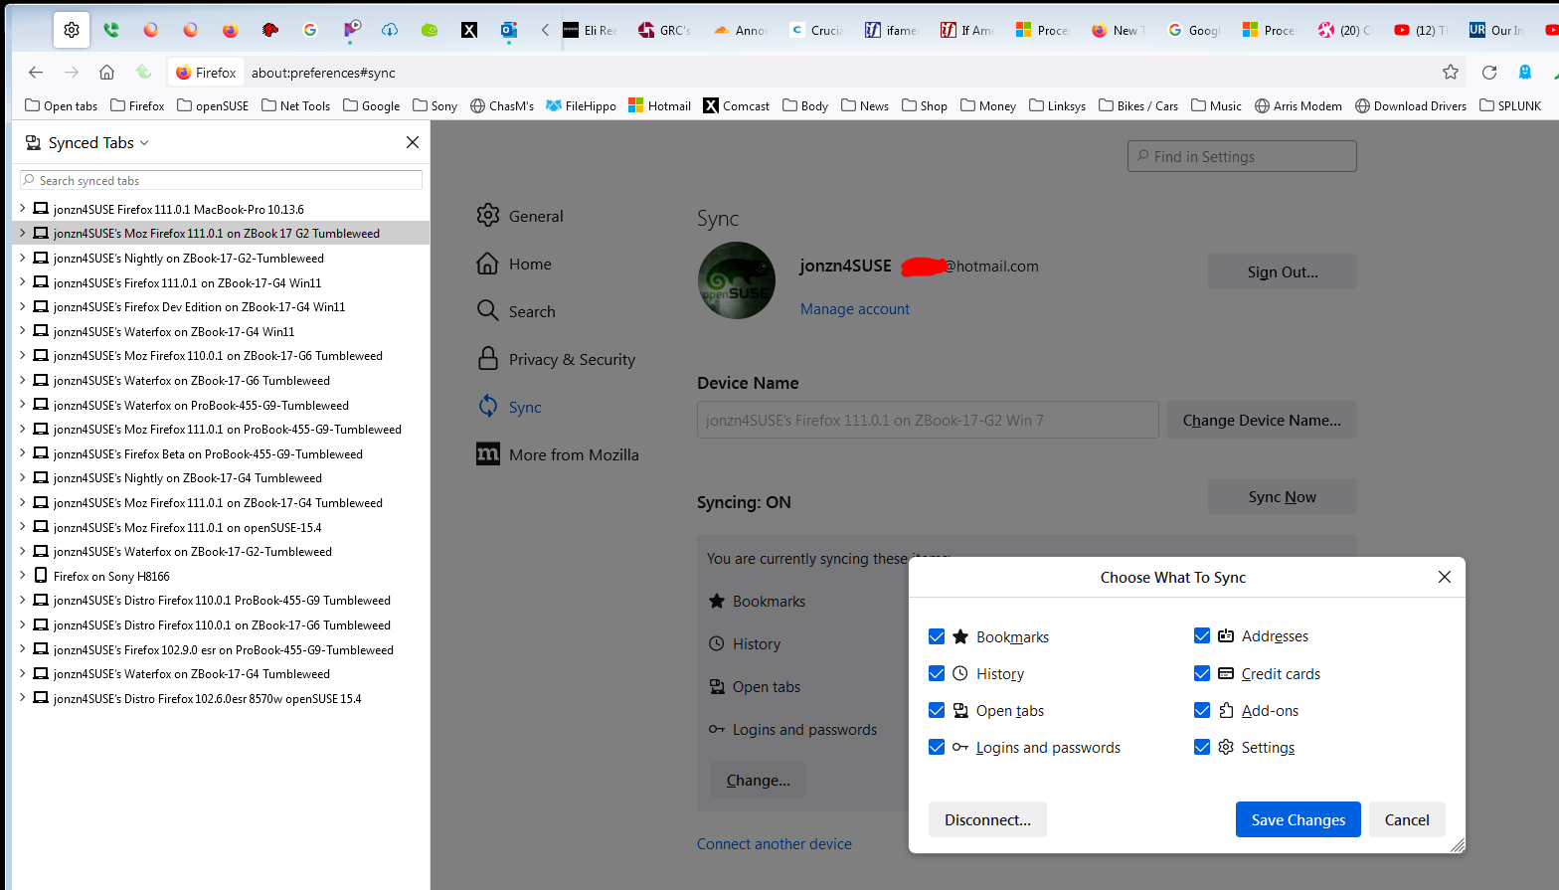Click the browser Home toolbar icon
The width and height of the screenshot is (1559, 890).
(x=107, y=72)
